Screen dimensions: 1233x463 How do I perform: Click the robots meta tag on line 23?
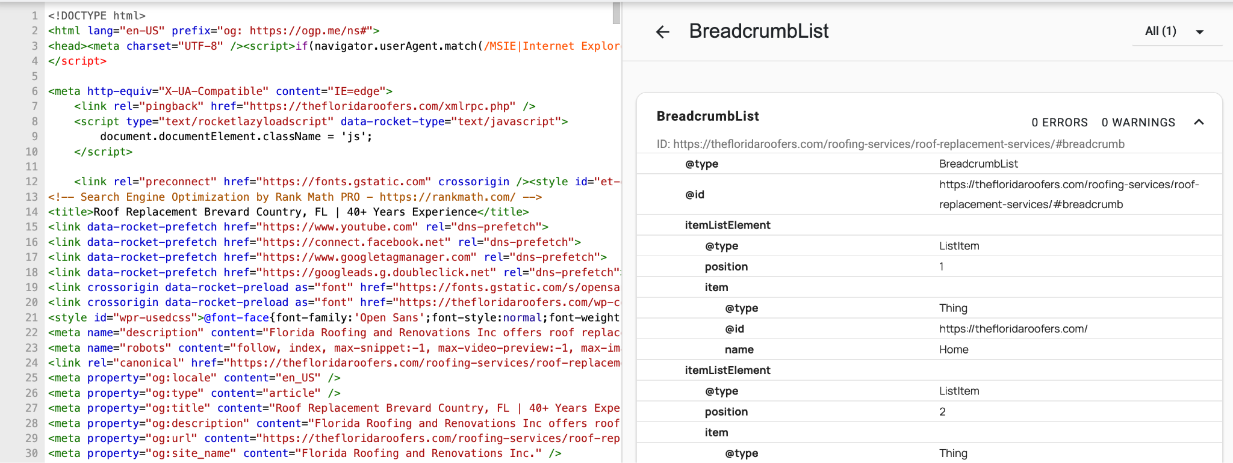[334, 348]
